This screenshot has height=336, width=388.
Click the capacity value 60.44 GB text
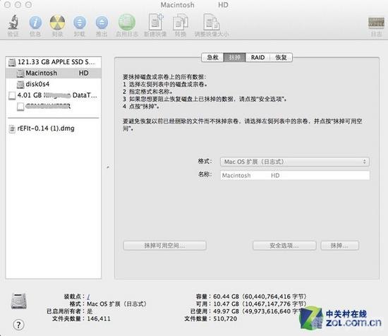[x=260, y=296]
